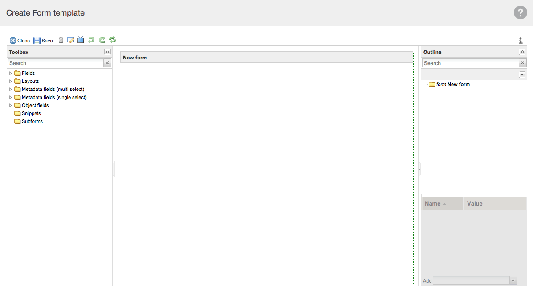
Task: Click the trash can delete icon in toolbar
Action: 61,40
